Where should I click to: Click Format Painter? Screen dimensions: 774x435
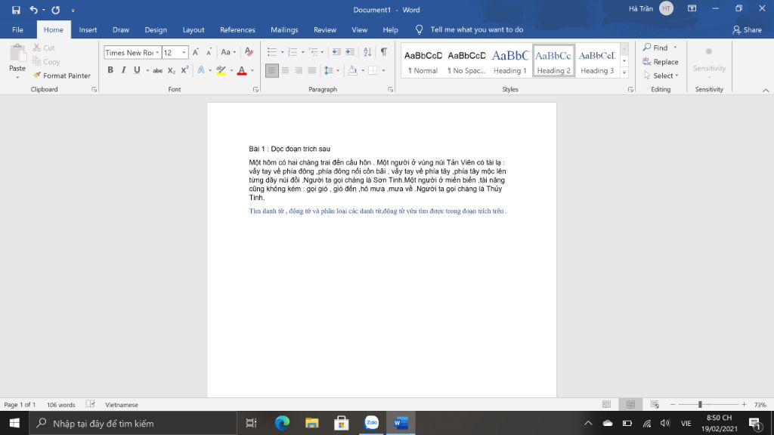tap(62, 76)
